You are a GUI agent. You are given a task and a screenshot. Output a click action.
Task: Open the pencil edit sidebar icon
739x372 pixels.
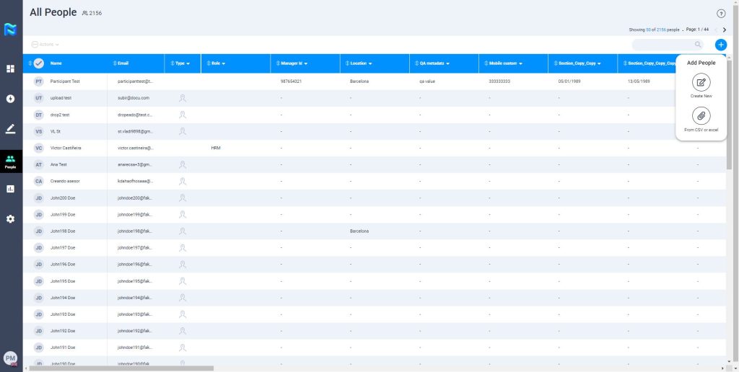(10, 129)
